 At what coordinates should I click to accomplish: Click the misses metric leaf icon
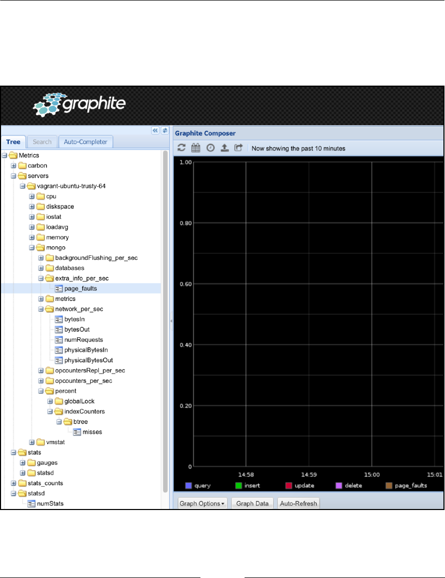[77, 432]
